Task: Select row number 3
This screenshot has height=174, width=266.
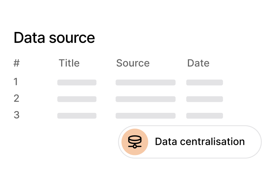Action: point(16,115)
